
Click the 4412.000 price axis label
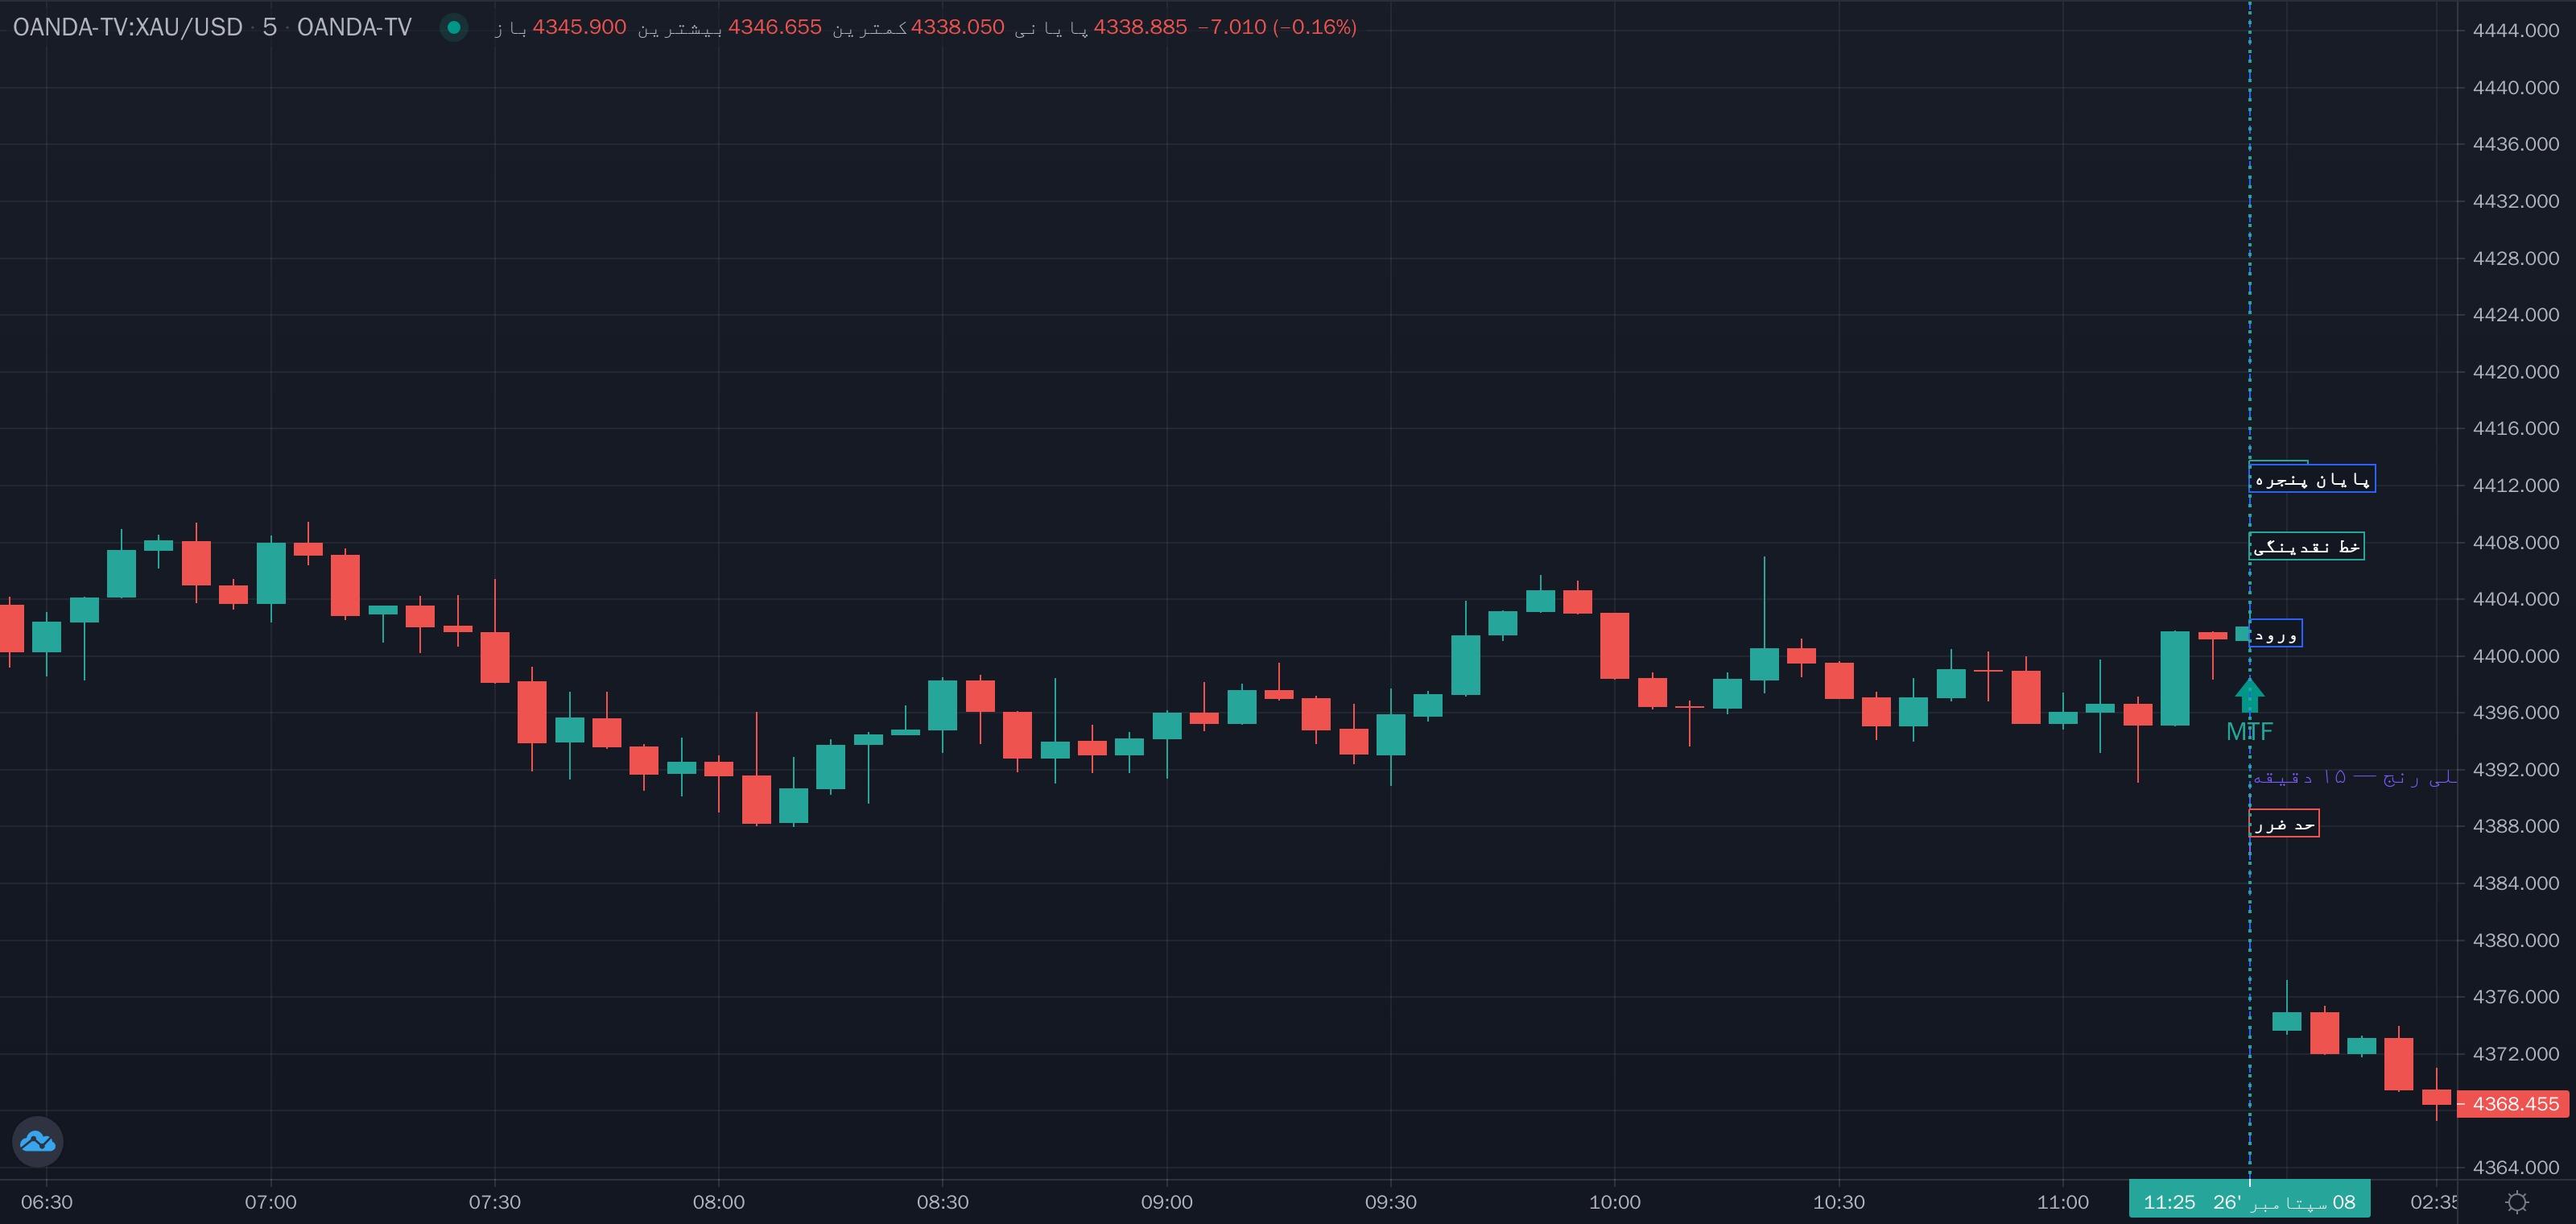(2515, 485)
